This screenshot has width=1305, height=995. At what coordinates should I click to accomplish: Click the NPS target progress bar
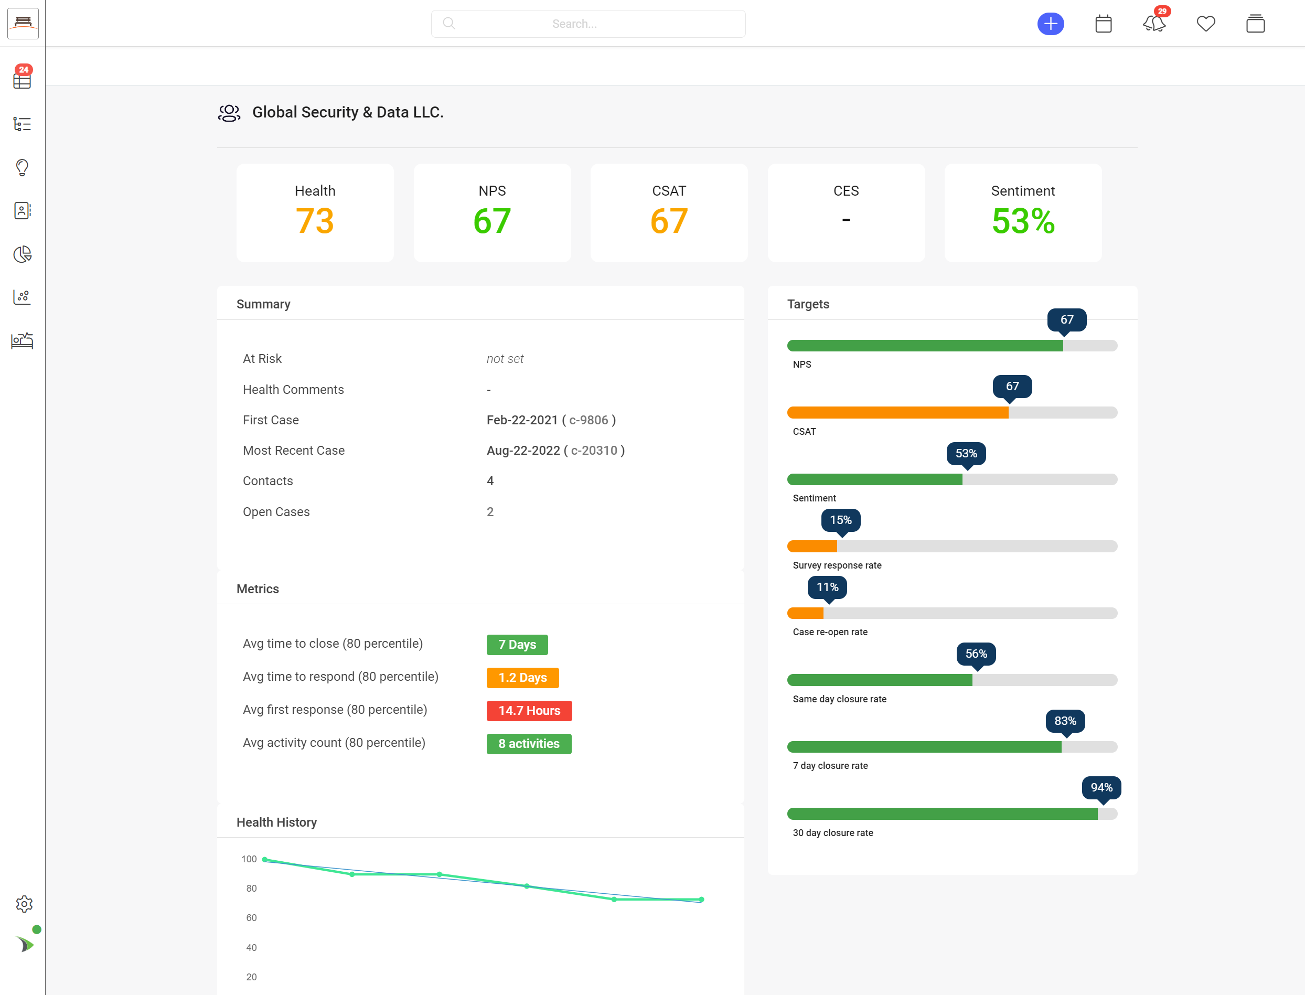(x=951, y=346)
